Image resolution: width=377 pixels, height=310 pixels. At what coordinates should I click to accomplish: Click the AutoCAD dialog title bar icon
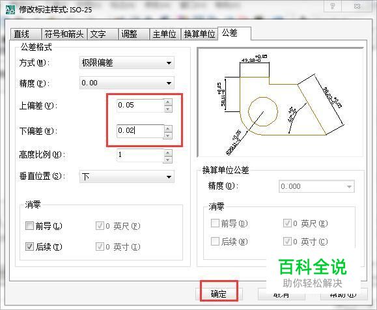point(10,9)
